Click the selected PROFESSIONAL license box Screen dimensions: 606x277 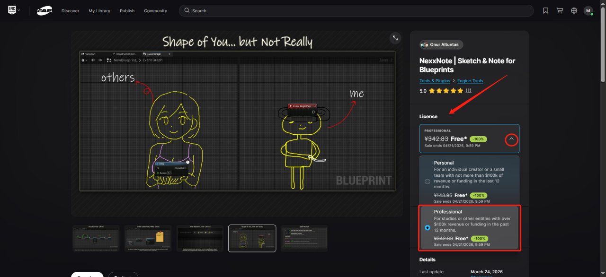pos(469,138)
